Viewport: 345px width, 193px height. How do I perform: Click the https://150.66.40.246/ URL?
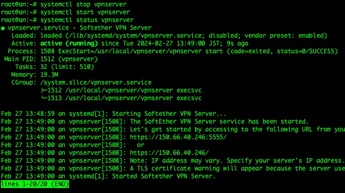click(x=169, y=153)
